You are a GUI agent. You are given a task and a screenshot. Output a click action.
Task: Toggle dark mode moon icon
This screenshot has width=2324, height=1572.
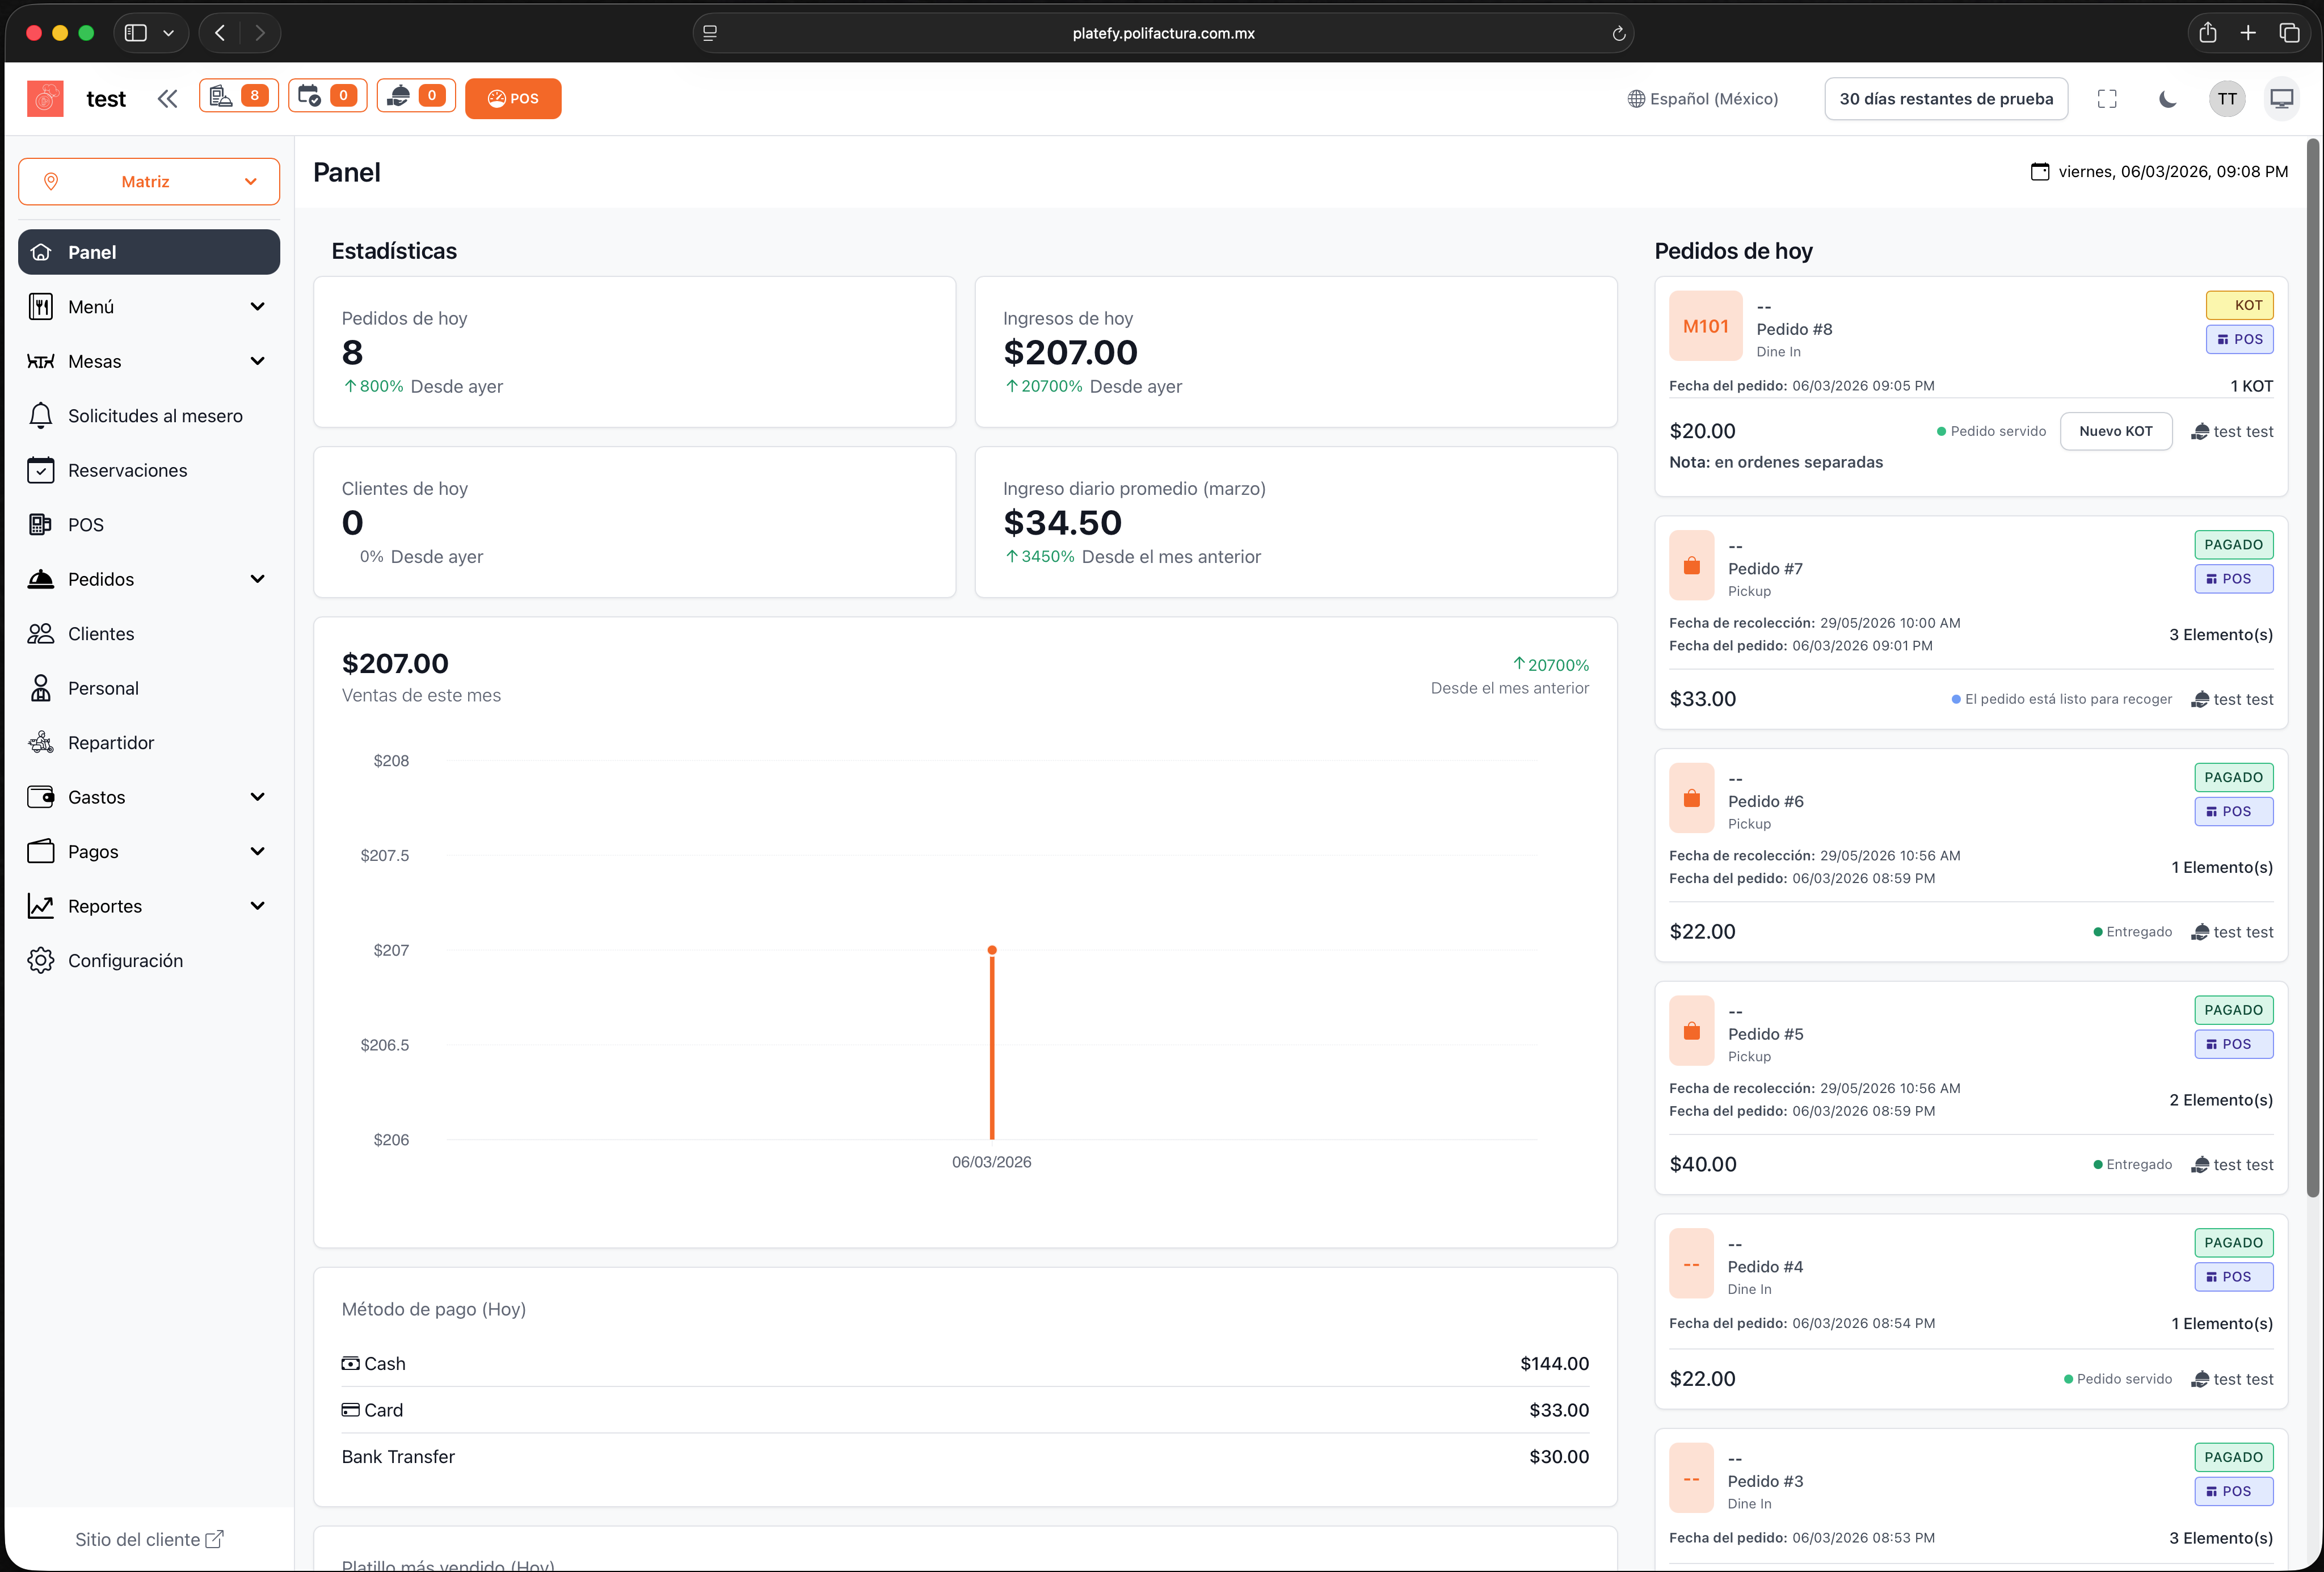2167,98
